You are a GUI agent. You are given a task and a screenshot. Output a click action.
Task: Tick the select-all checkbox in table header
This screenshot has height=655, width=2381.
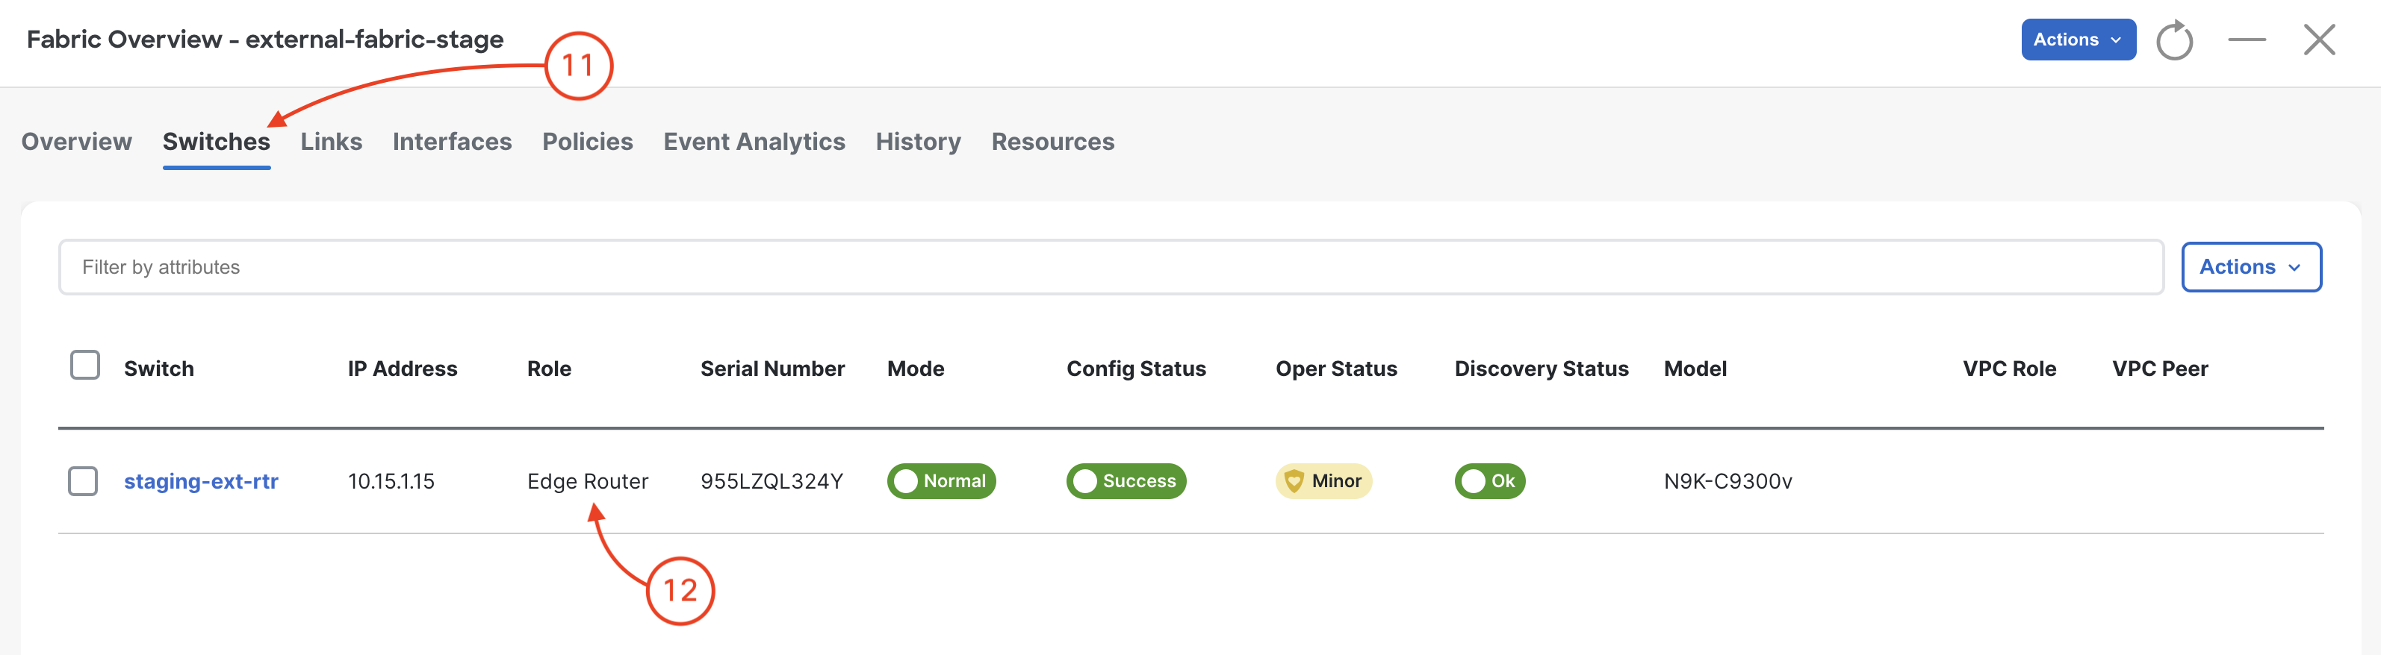(85, 365)
